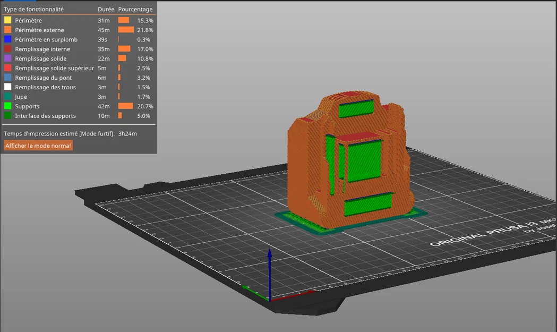The image size is (557, 332).
Task: Select the 'Supports' legend label
Action: 27,106
